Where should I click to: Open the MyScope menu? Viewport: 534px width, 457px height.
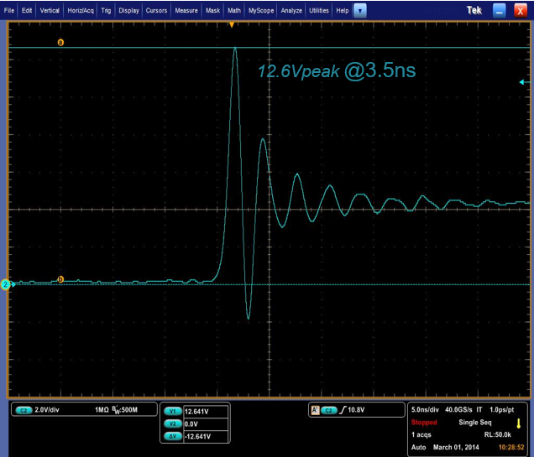[259, 11]
